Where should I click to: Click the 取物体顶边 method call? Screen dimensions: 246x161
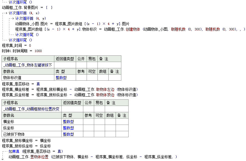105,95
